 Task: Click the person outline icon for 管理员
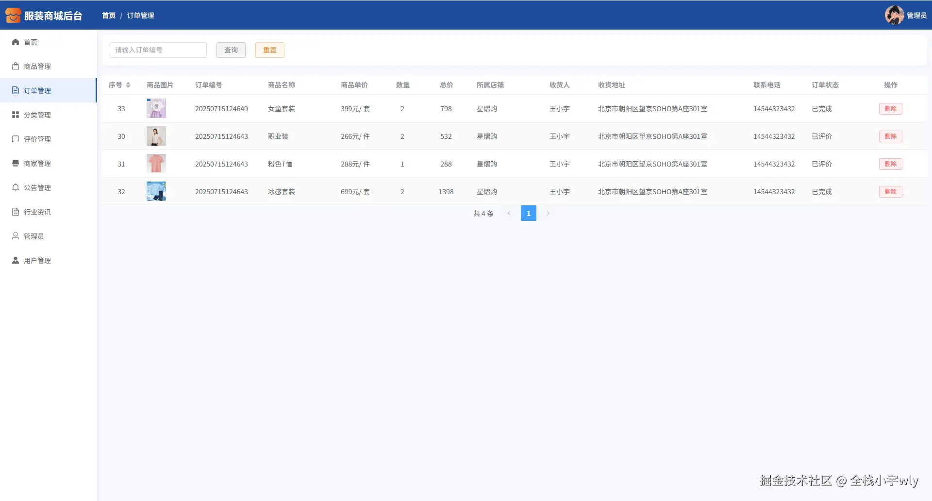coord(16,236)
